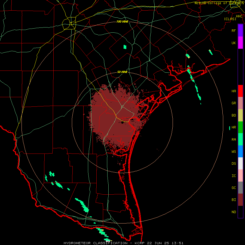Click the GR legend label
Image resolution: width=245 pixels, height=245 pixels.
pos(234,103)
